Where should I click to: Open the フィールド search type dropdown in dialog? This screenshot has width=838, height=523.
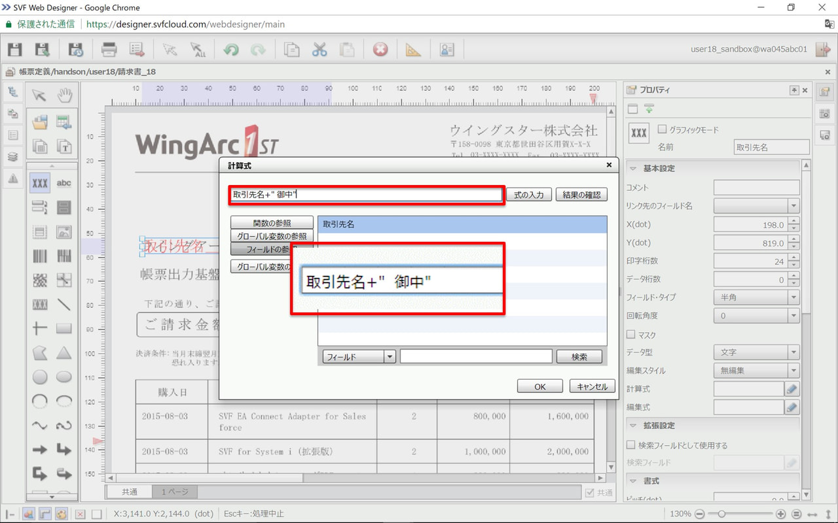click(359, 357)
